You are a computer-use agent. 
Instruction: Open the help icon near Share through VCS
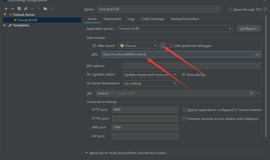(x=265, y=10)
